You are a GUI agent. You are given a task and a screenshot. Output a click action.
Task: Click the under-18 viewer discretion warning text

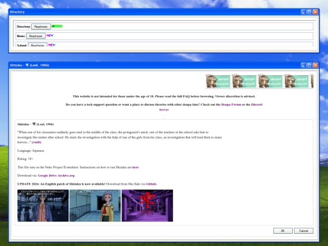coord(164,97)
